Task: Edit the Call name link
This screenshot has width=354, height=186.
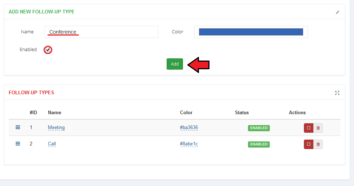Action: pos(52,144)
